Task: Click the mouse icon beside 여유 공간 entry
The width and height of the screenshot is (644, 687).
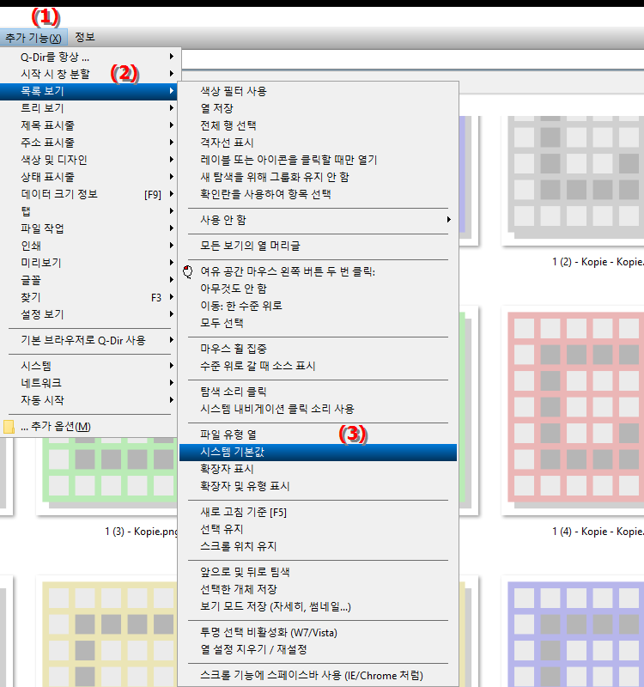Action: point(188,272)
